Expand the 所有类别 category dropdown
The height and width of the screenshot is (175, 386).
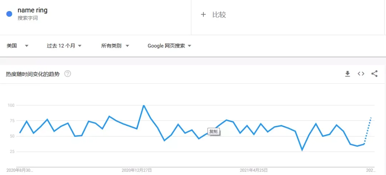(115, 46)
